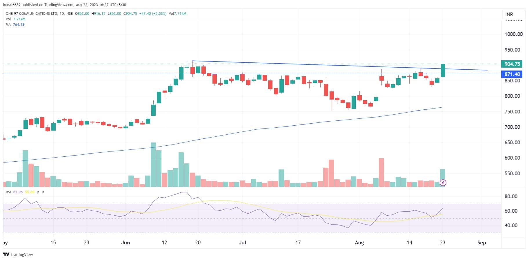Click the green 904.75 current price label

pyautogui.click(x=512, y=64)
